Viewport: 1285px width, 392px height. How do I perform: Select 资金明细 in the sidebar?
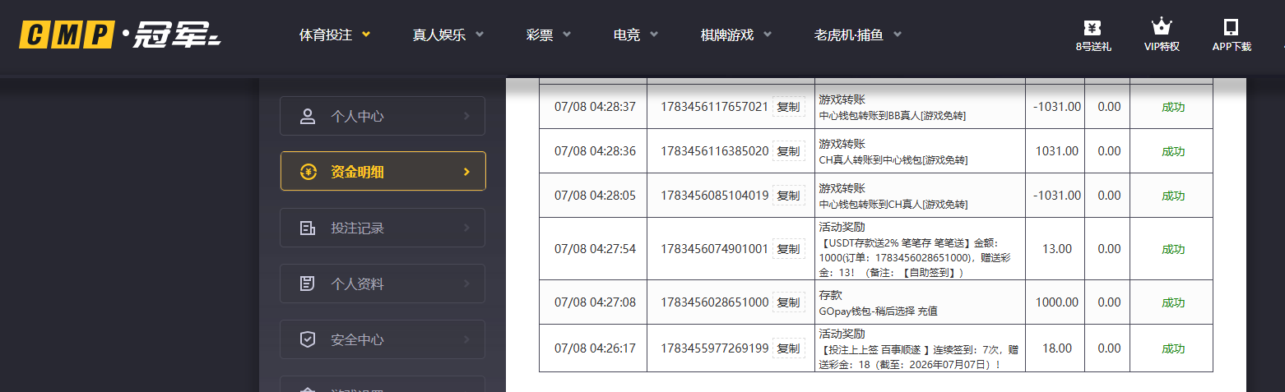tap(383, 172)
